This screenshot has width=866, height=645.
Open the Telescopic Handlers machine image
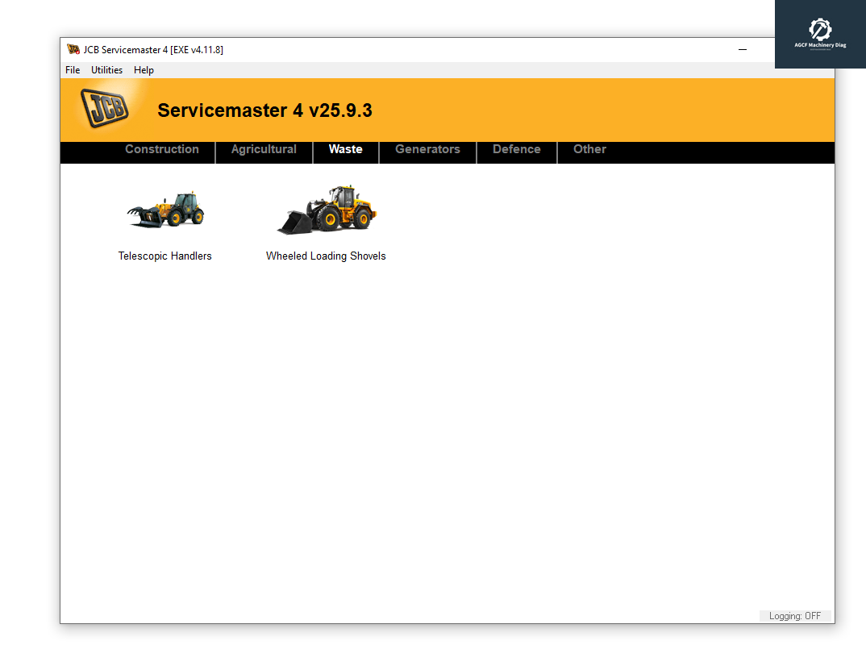point(165,211)
